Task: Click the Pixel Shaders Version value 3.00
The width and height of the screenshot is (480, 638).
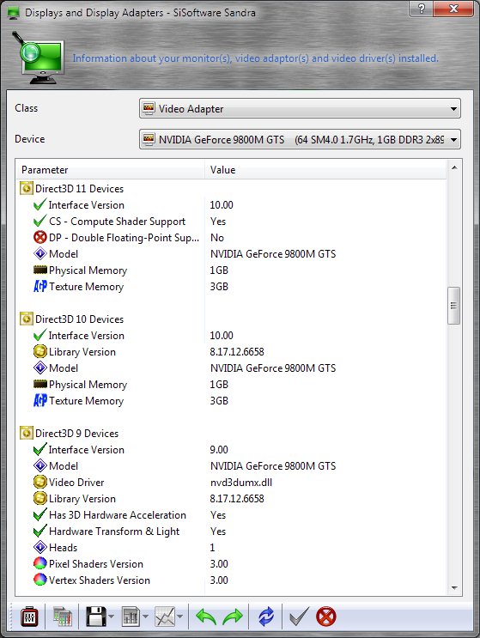Action: tap(219, 564)
